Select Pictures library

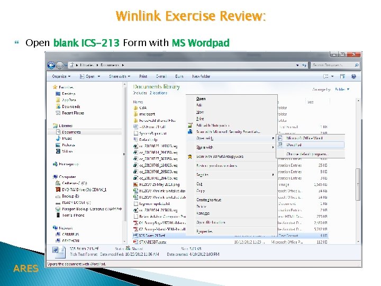click(66, 145)
